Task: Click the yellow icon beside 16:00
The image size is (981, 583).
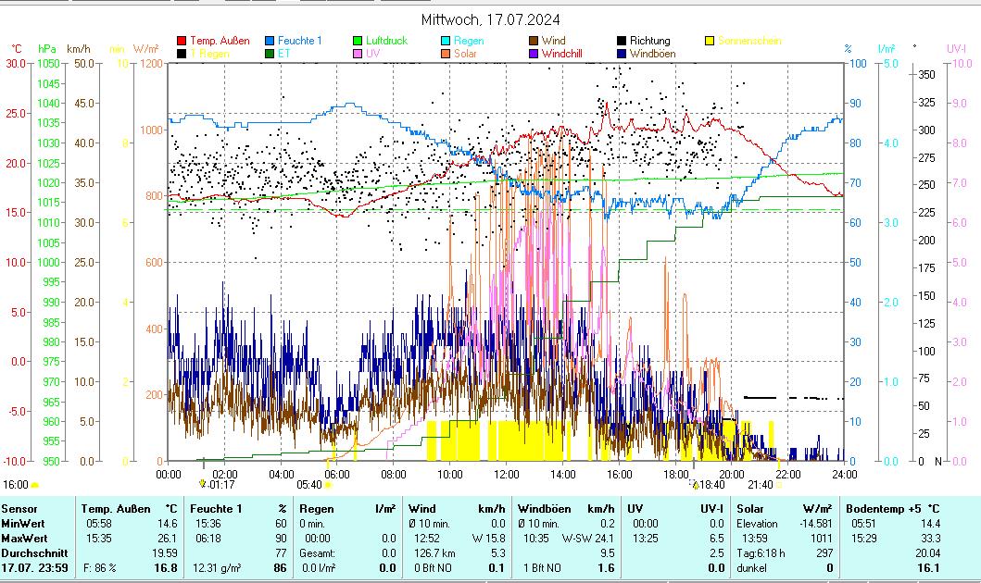Action: [x=35, y=484]
